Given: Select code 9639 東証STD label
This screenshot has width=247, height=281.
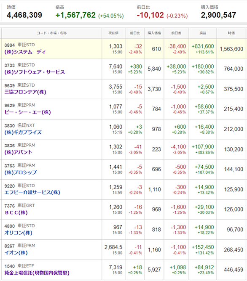Looking at the screenshot, I should point(19,85).
